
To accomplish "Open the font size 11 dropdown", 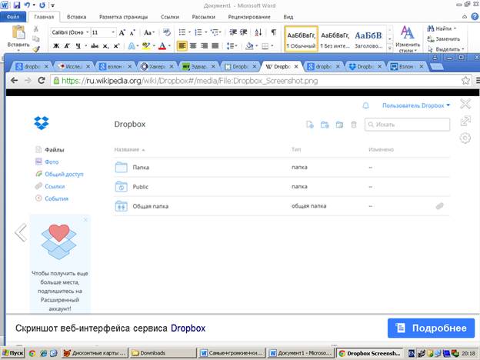I will click(113, 32).
